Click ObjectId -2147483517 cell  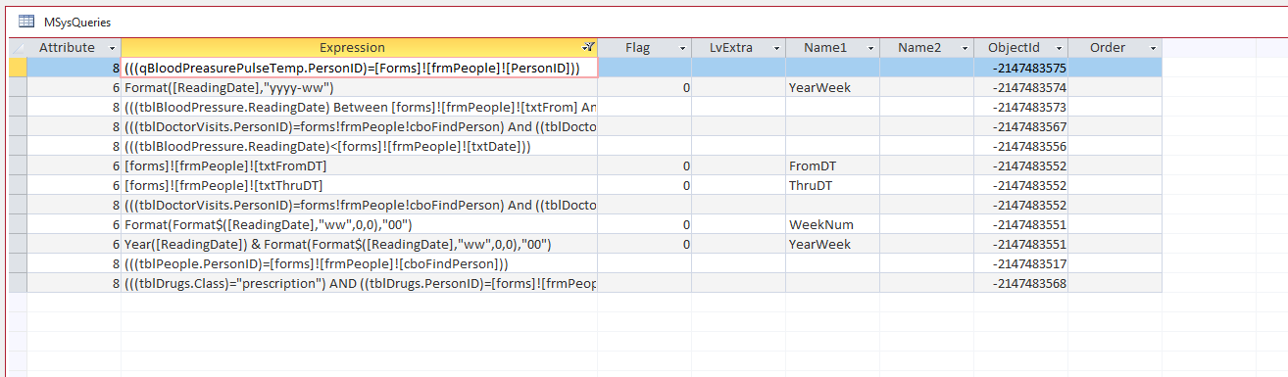(x=1020, y=263)
